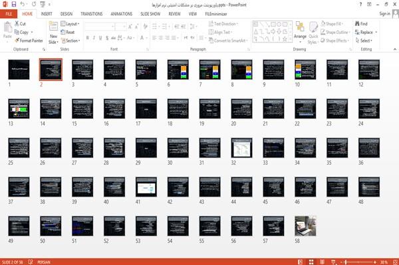399x265 pixels.
Task: Open Shape Outline dropdown
Action: (335, 33)
